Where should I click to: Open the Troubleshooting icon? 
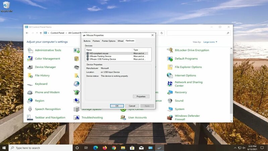[76, 117]
